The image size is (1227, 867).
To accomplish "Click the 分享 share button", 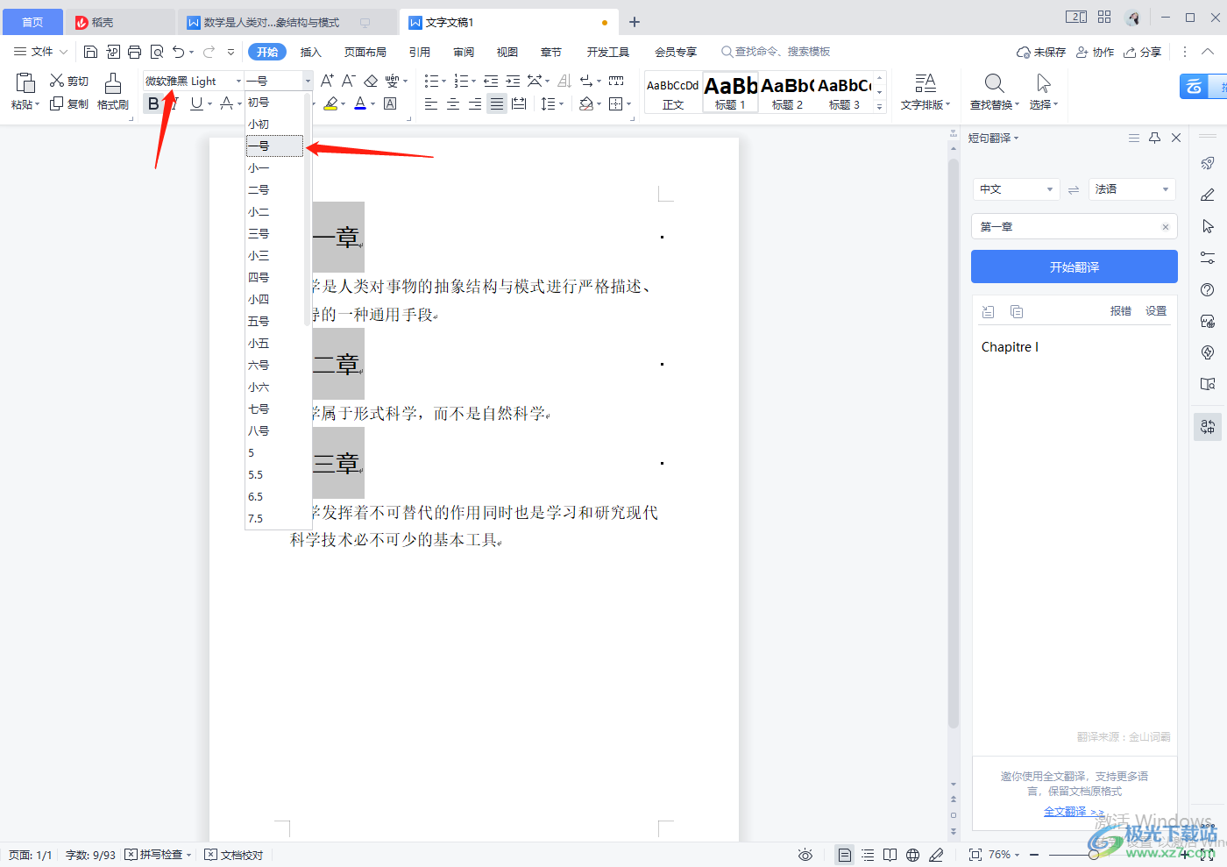I will point(1143,52).
